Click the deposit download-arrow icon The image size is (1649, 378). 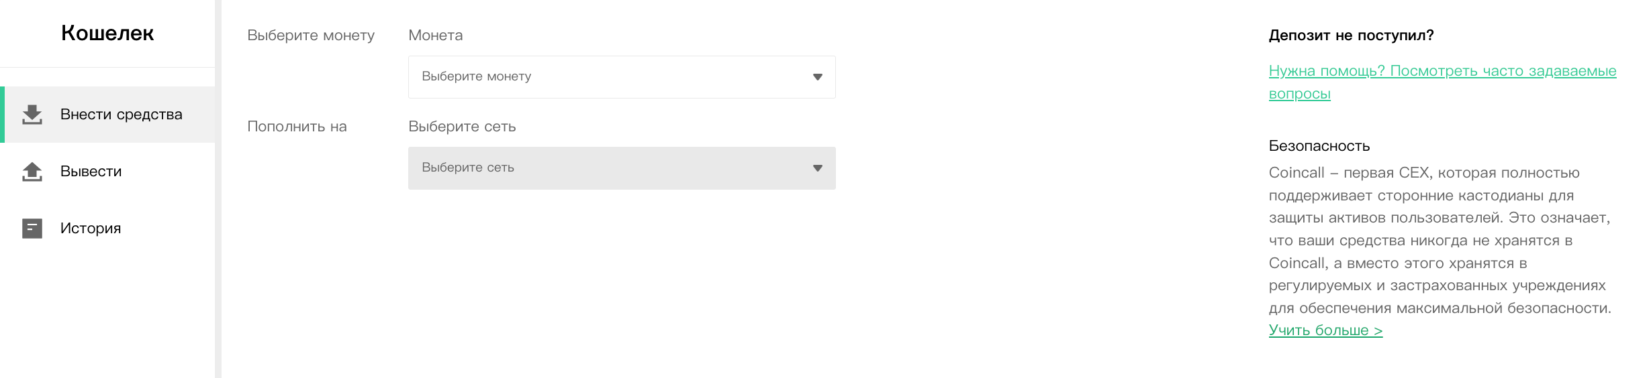(x=32, y=115)
